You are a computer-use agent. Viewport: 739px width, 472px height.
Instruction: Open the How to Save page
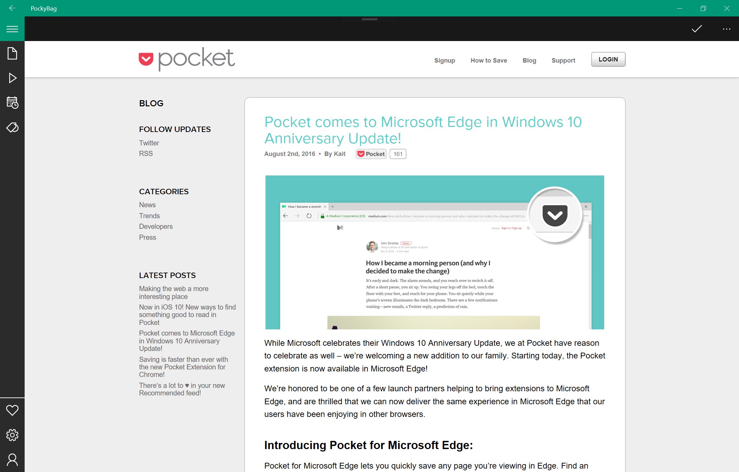(489, 61)
